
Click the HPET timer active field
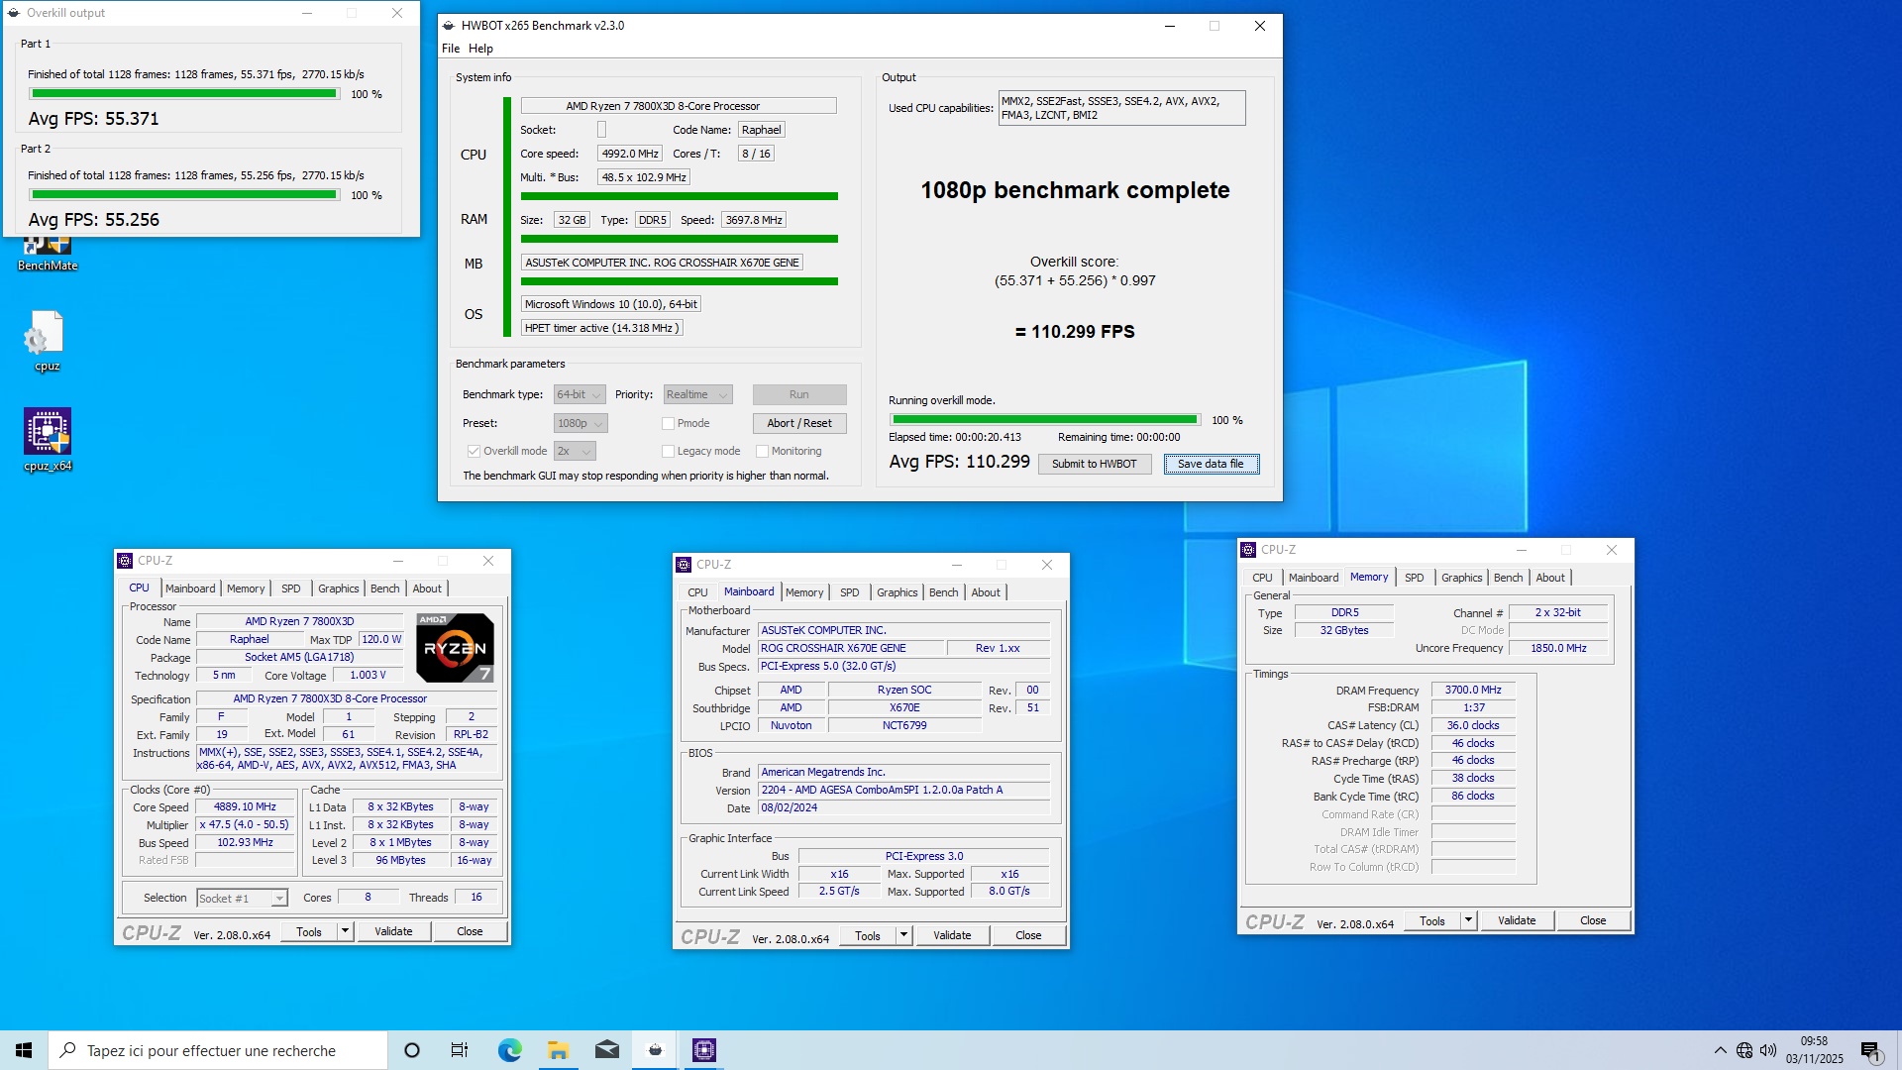(602, 328)
